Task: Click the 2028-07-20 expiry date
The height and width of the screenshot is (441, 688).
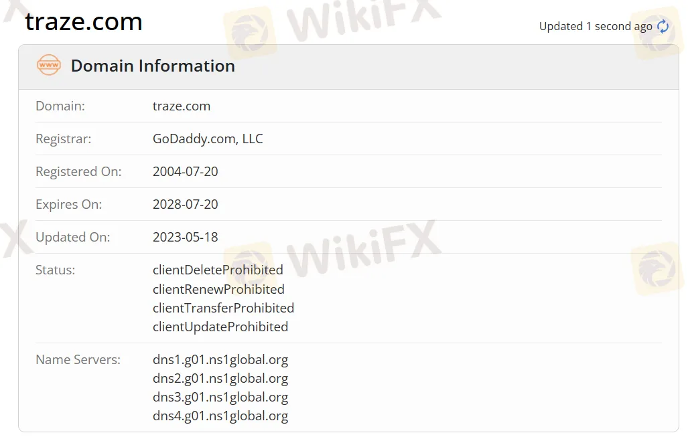Action: (x=185, y=204)
